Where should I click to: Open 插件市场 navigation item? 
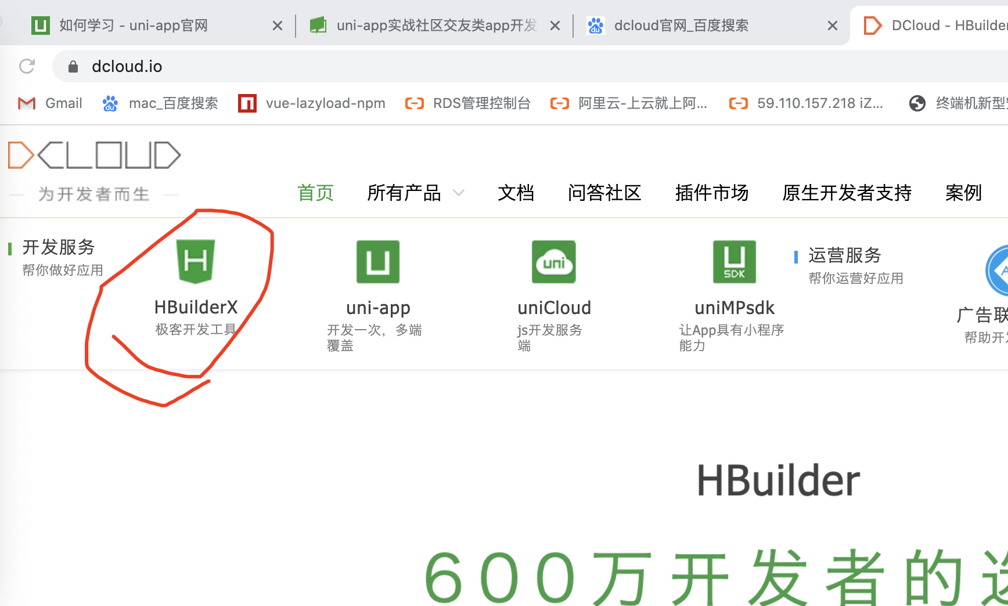click(712, 193)
